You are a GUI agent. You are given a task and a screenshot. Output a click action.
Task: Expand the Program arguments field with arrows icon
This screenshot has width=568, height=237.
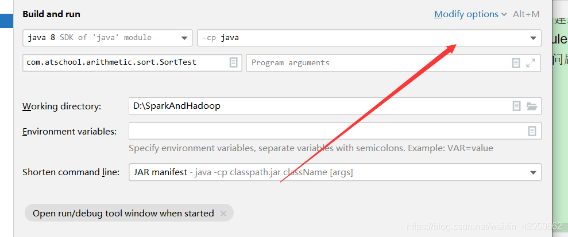coord(531,63)
